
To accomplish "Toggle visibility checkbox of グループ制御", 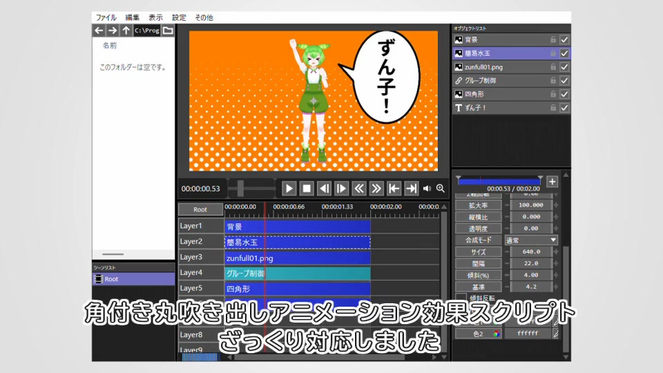I will 564,80.
